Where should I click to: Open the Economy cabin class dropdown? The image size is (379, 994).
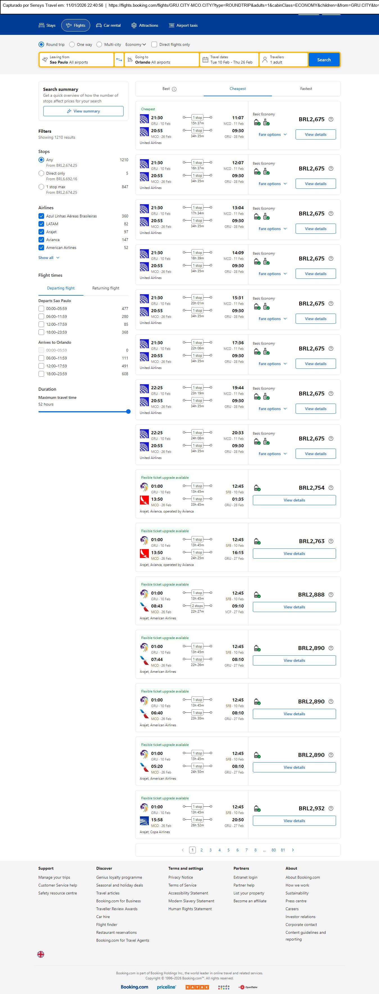click(135, 44)
